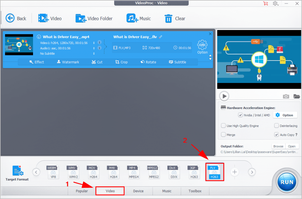
Task: Select WEBM VP8 format
Action: (53, 172)
